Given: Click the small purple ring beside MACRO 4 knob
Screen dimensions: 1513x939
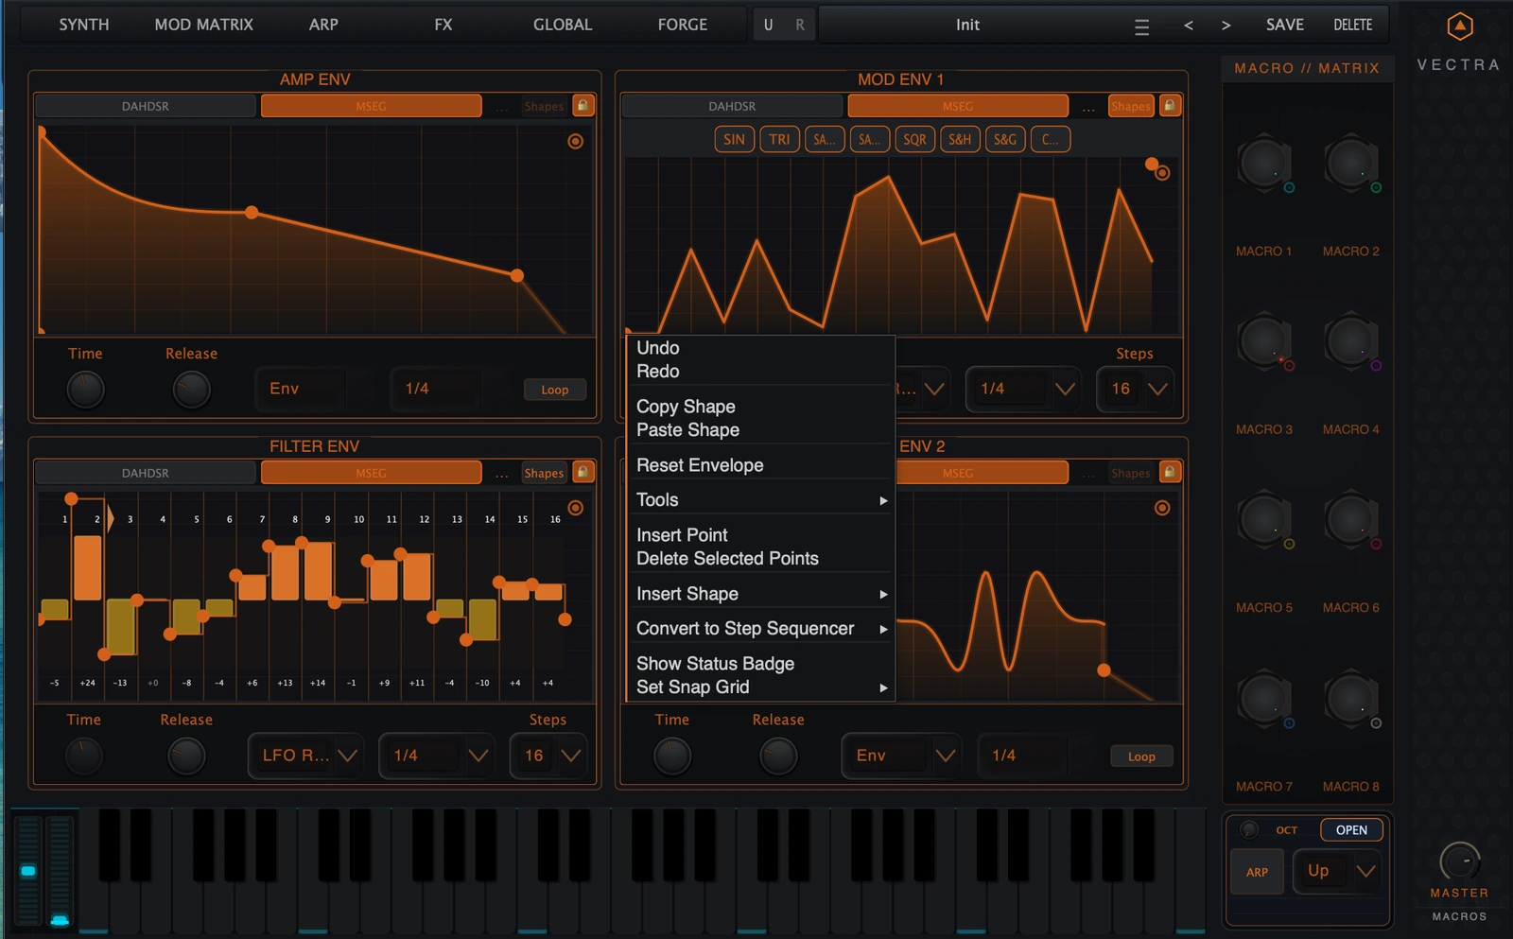Looking at the screenshot, I should click(1376, 366).
